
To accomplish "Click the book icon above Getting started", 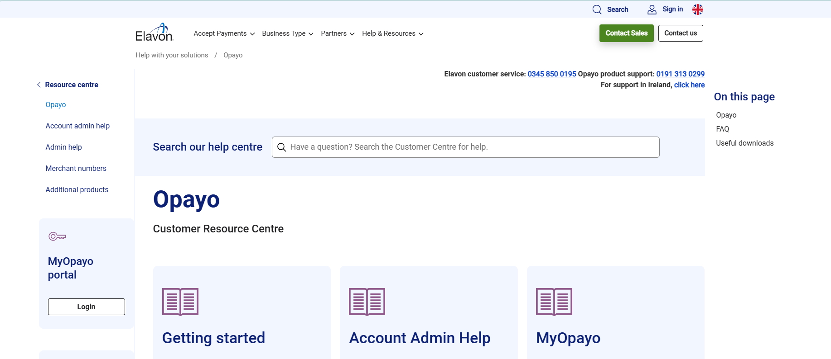I will (x=180, y=302).
